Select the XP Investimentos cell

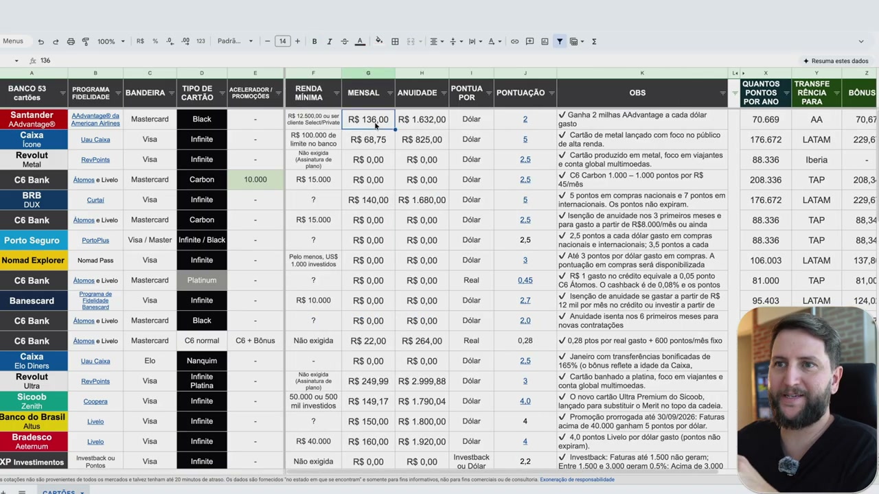click(32, 462)
